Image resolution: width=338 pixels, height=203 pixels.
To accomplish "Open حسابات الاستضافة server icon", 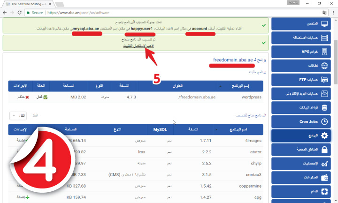I will click(324, 38).
